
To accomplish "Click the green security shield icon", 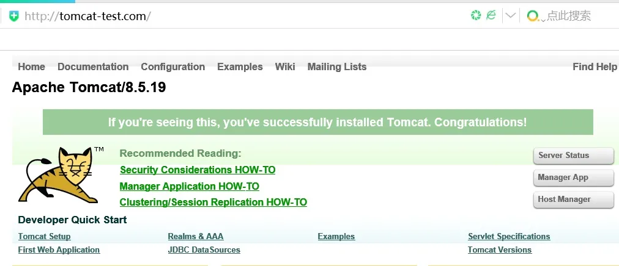I will tap(13, 16).
